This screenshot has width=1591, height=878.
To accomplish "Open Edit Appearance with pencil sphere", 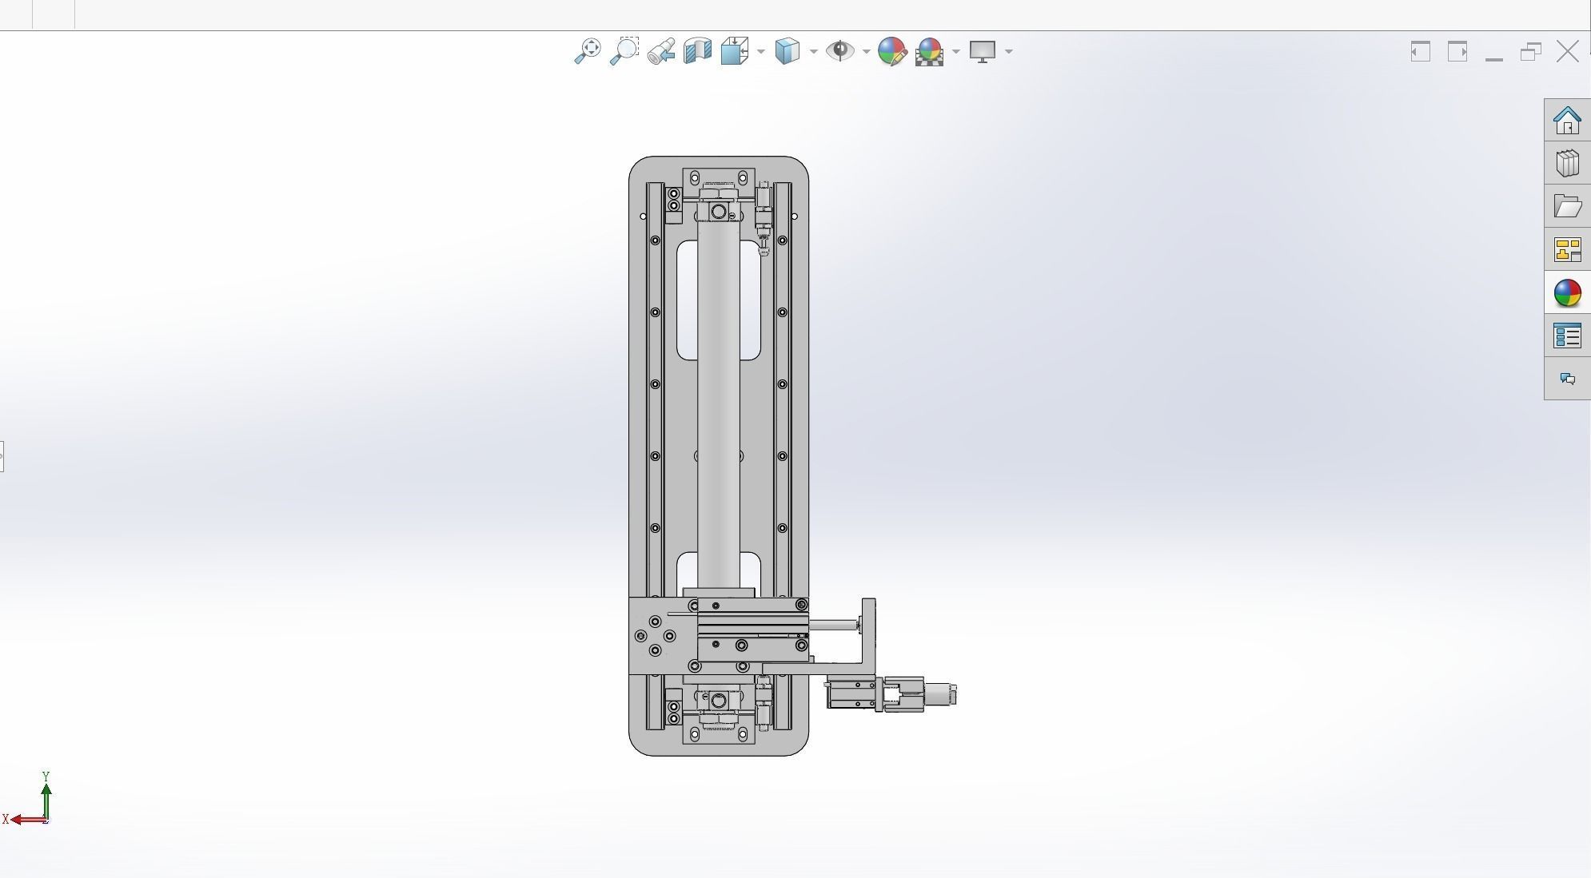I will [x=891, y=51].
